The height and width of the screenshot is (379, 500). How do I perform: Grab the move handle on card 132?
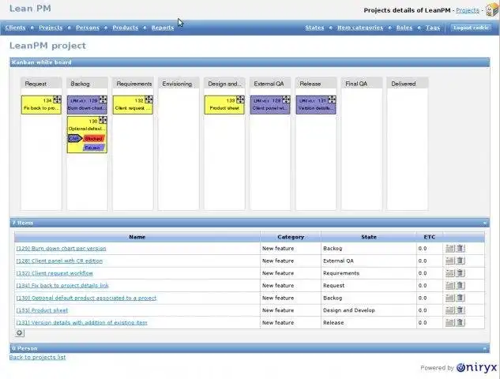coord(148,99)
